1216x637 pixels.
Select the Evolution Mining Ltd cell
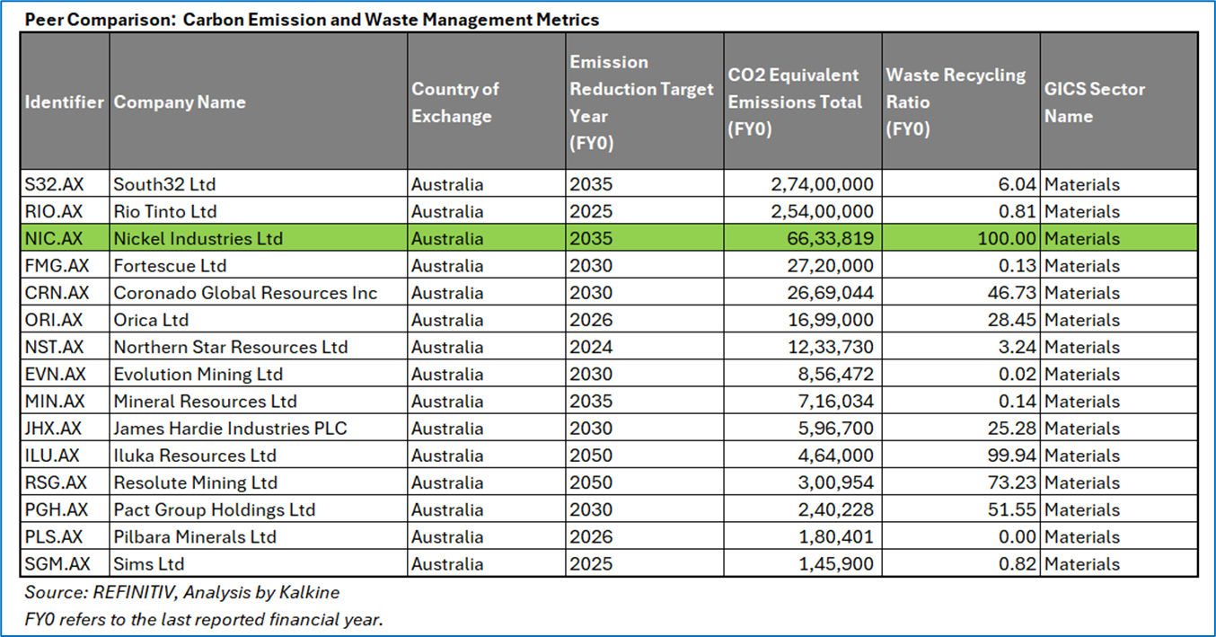(x=198, y=374)
